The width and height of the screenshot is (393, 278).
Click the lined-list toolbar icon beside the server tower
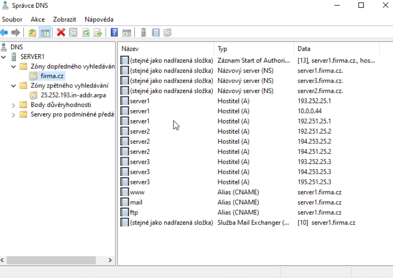(156, 33)
